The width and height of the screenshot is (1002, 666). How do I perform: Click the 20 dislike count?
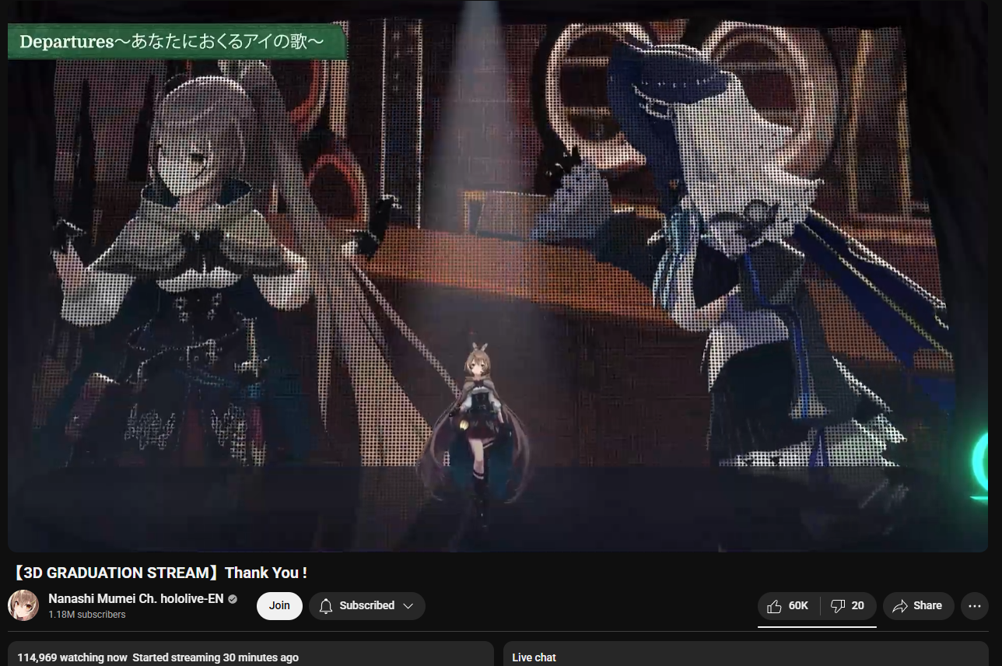point(857,606)
